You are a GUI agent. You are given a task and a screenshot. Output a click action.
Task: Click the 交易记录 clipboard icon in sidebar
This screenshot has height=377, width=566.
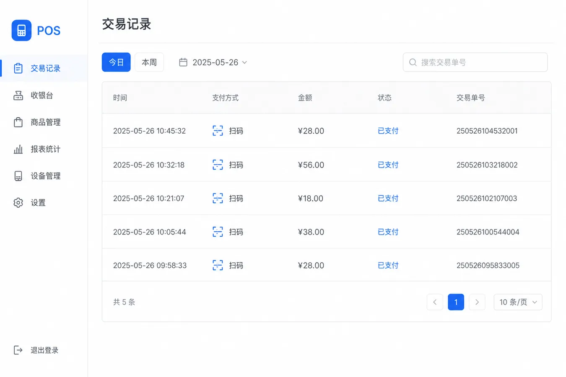coord(18,68)
